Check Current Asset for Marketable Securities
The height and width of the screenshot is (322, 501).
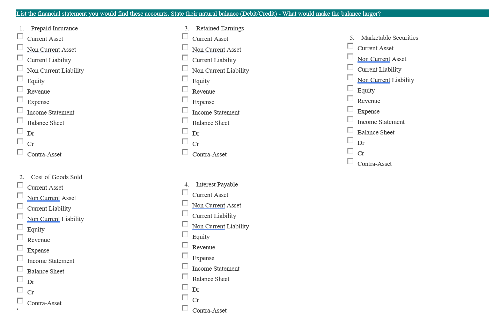pos(350,45)
